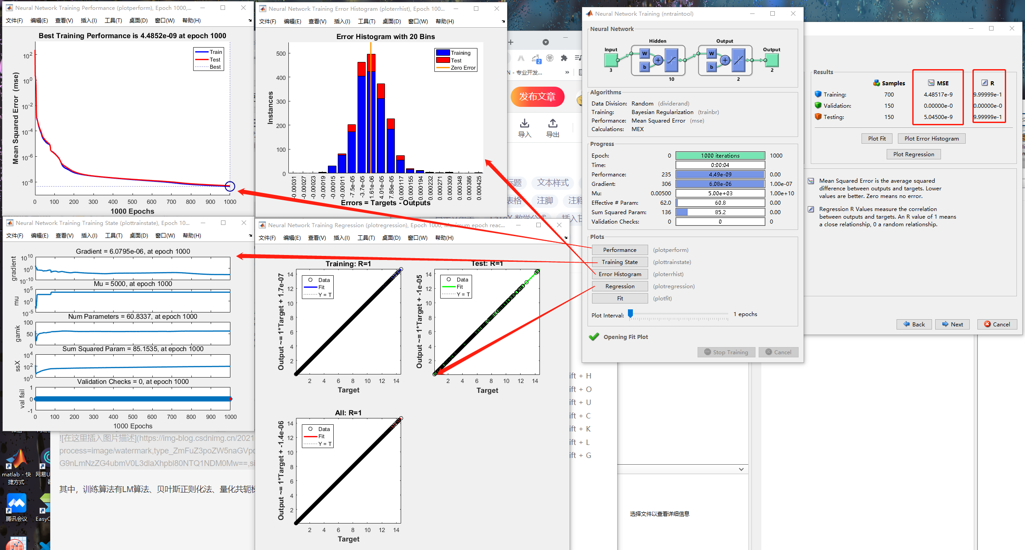
Task: Click the Training legend entry in error histogram
Action: (x=460, y=53)
